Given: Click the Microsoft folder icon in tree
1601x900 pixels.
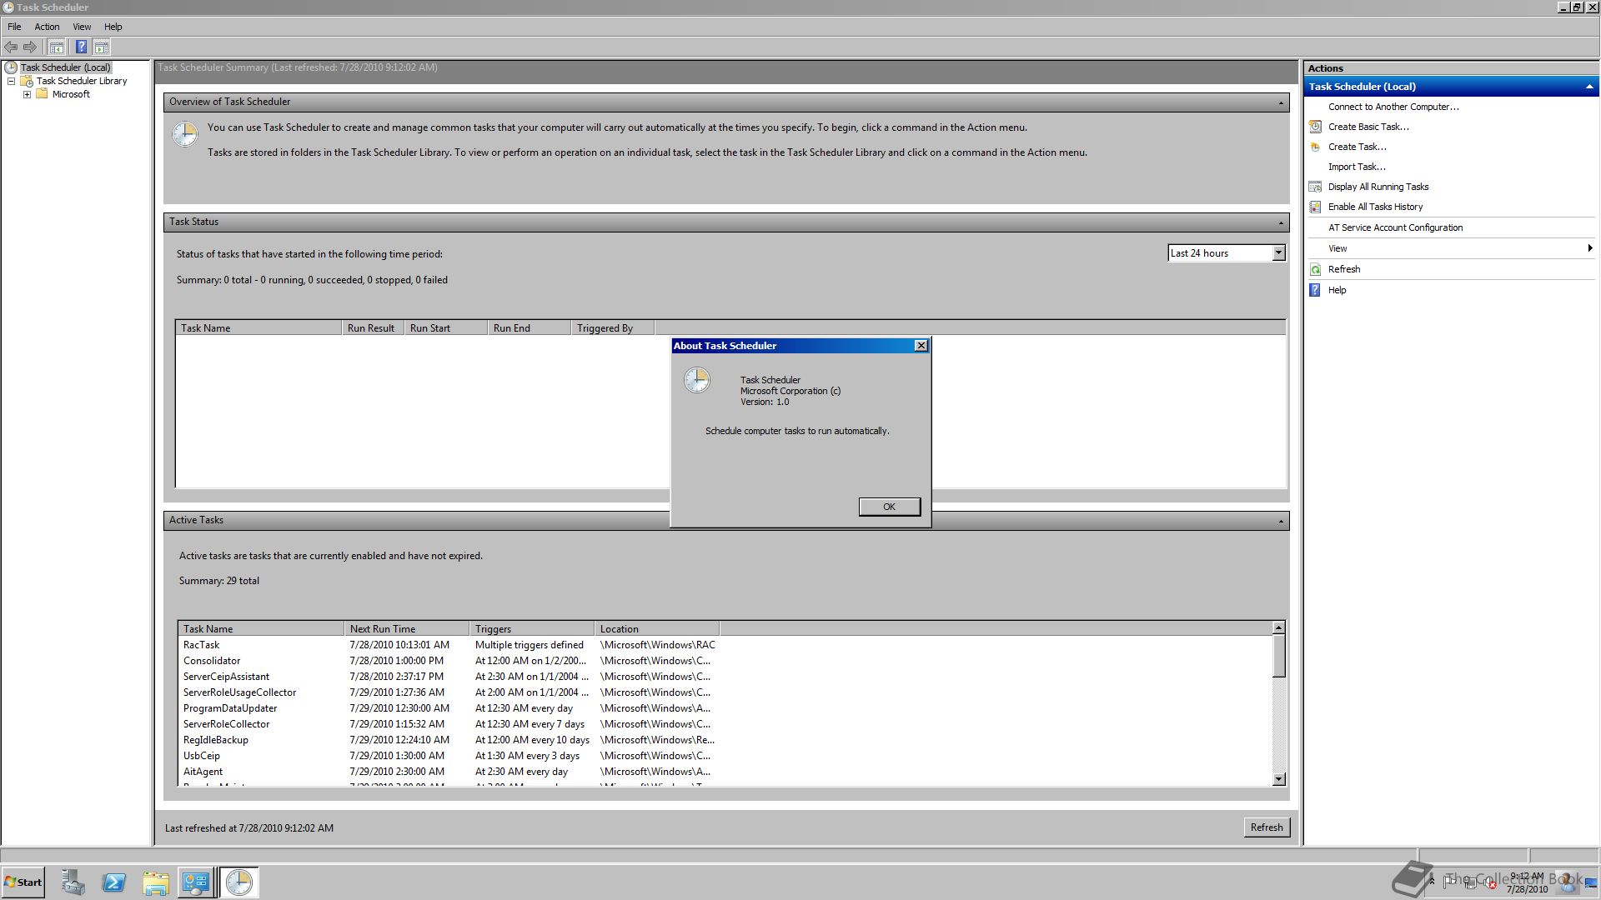Looking at the screenshot, I should [x=42, y=94].
